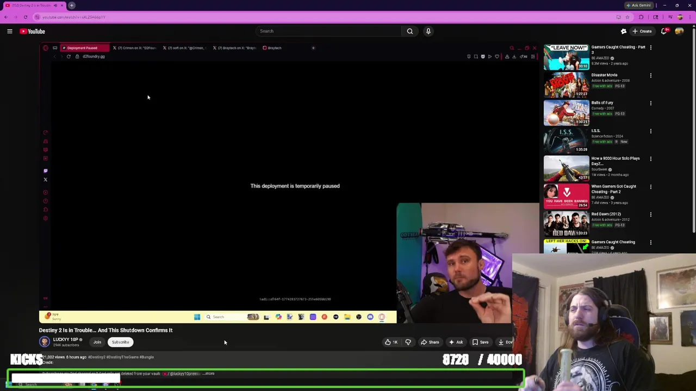Open more options for Gamers Caught Cheating Part 3
The height and width of the screenshot is (391, 696).
(650, 48)
